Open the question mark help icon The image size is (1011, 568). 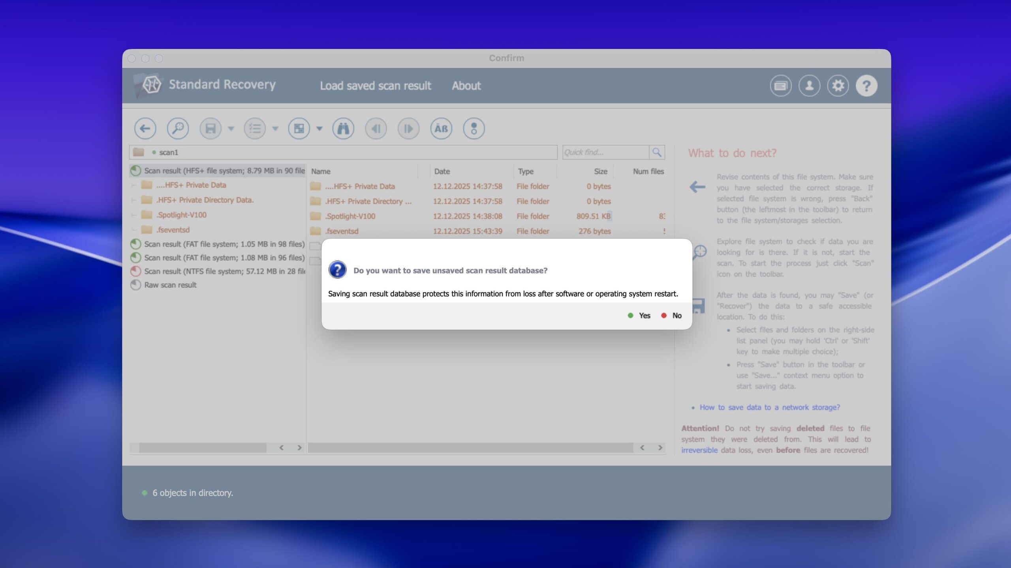pyautogui.click(x=866, y=86)
